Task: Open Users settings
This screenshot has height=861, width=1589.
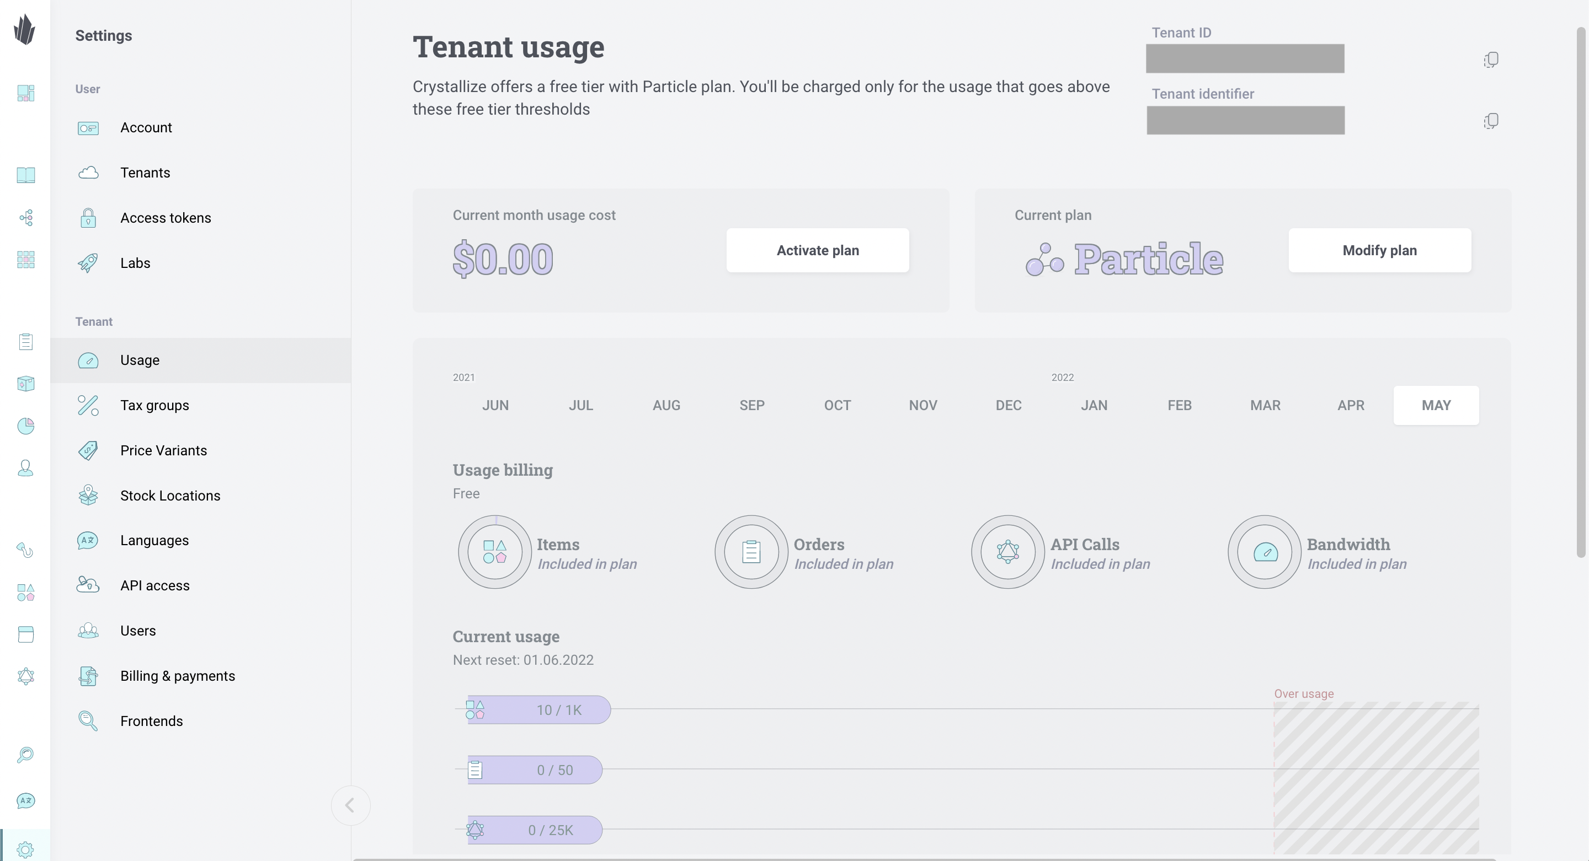Action: 200,631
